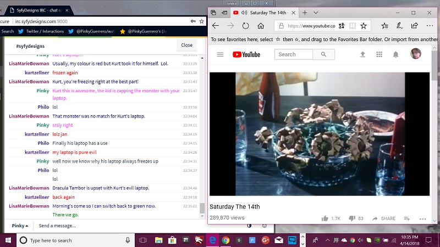Open YouTube notifications bell
Viewport: 440px width, 247px height.
(395, 54)
